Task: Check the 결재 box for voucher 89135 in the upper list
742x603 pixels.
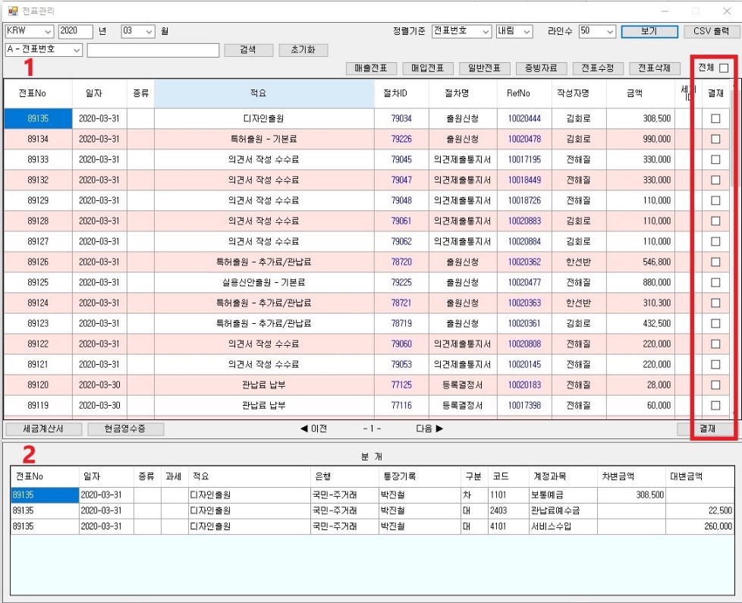Action: pos(715,119)
